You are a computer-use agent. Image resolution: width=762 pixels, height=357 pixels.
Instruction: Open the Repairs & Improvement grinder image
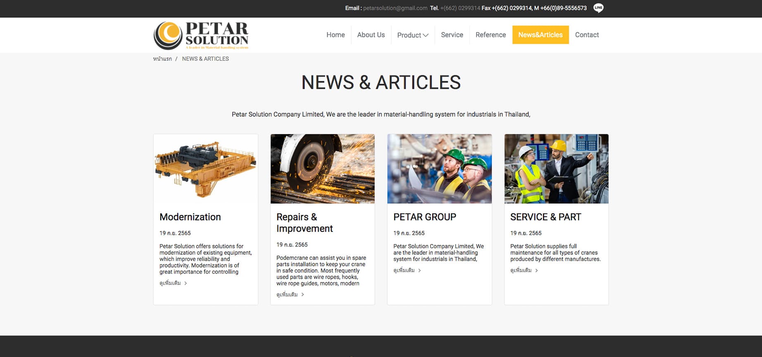pyautogui.click(x=322, y=169)
